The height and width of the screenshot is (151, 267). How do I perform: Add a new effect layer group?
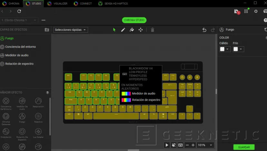point(47,30)
